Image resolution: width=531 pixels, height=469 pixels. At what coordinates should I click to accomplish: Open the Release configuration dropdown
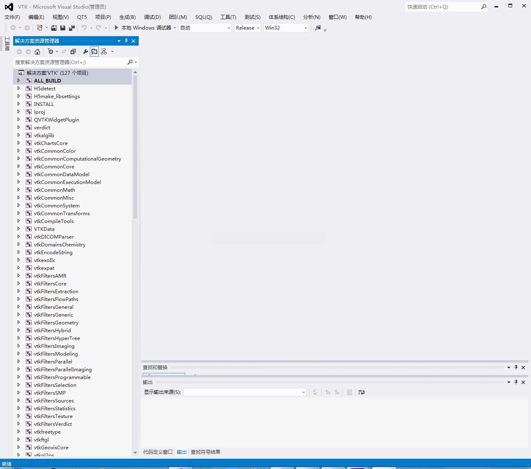(247, 28)
